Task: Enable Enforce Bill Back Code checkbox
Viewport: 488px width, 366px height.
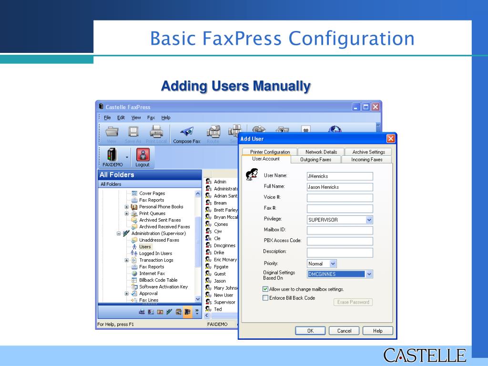Action: pyautogui.click(x=265, y=298)
